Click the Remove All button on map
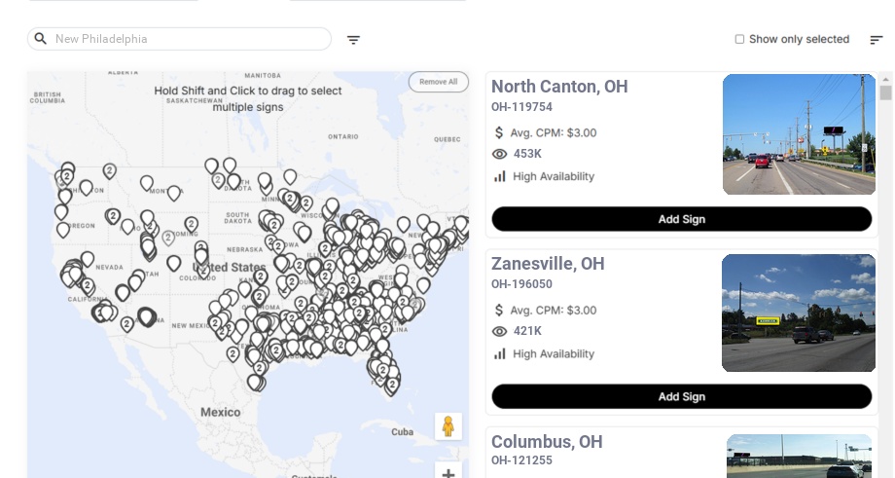The image size is (895, 478). (438, 82)
